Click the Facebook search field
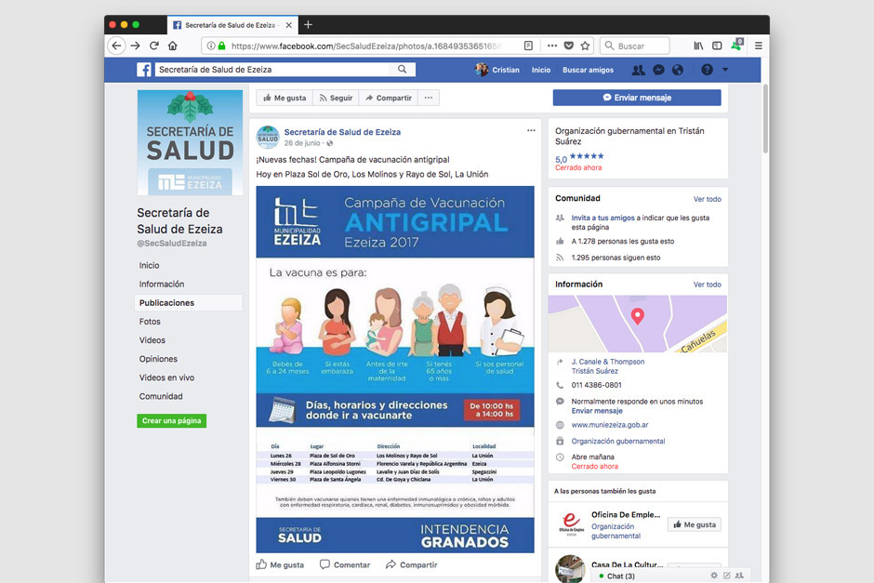The image size is (874, 583). [x=273, y=69]
